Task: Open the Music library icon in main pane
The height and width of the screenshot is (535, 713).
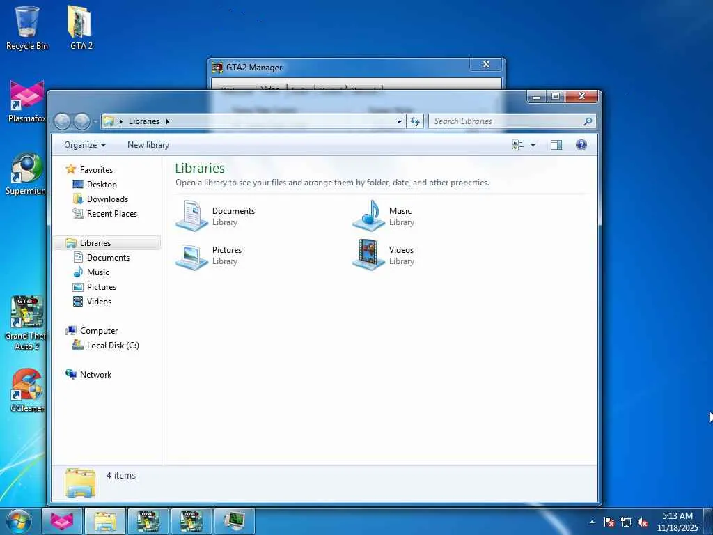Action: 369,216
